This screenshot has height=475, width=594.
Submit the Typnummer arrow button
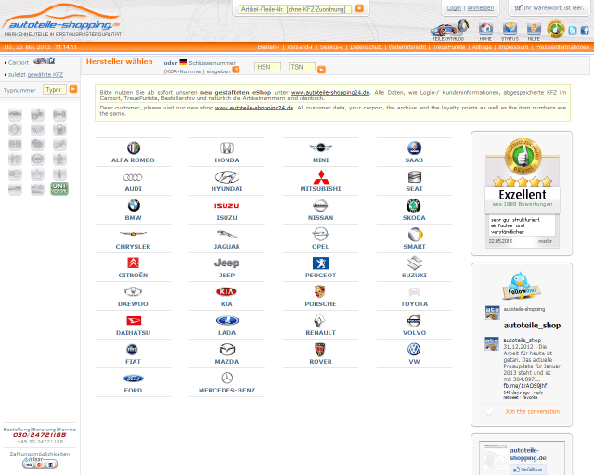[x=73, y=89]
